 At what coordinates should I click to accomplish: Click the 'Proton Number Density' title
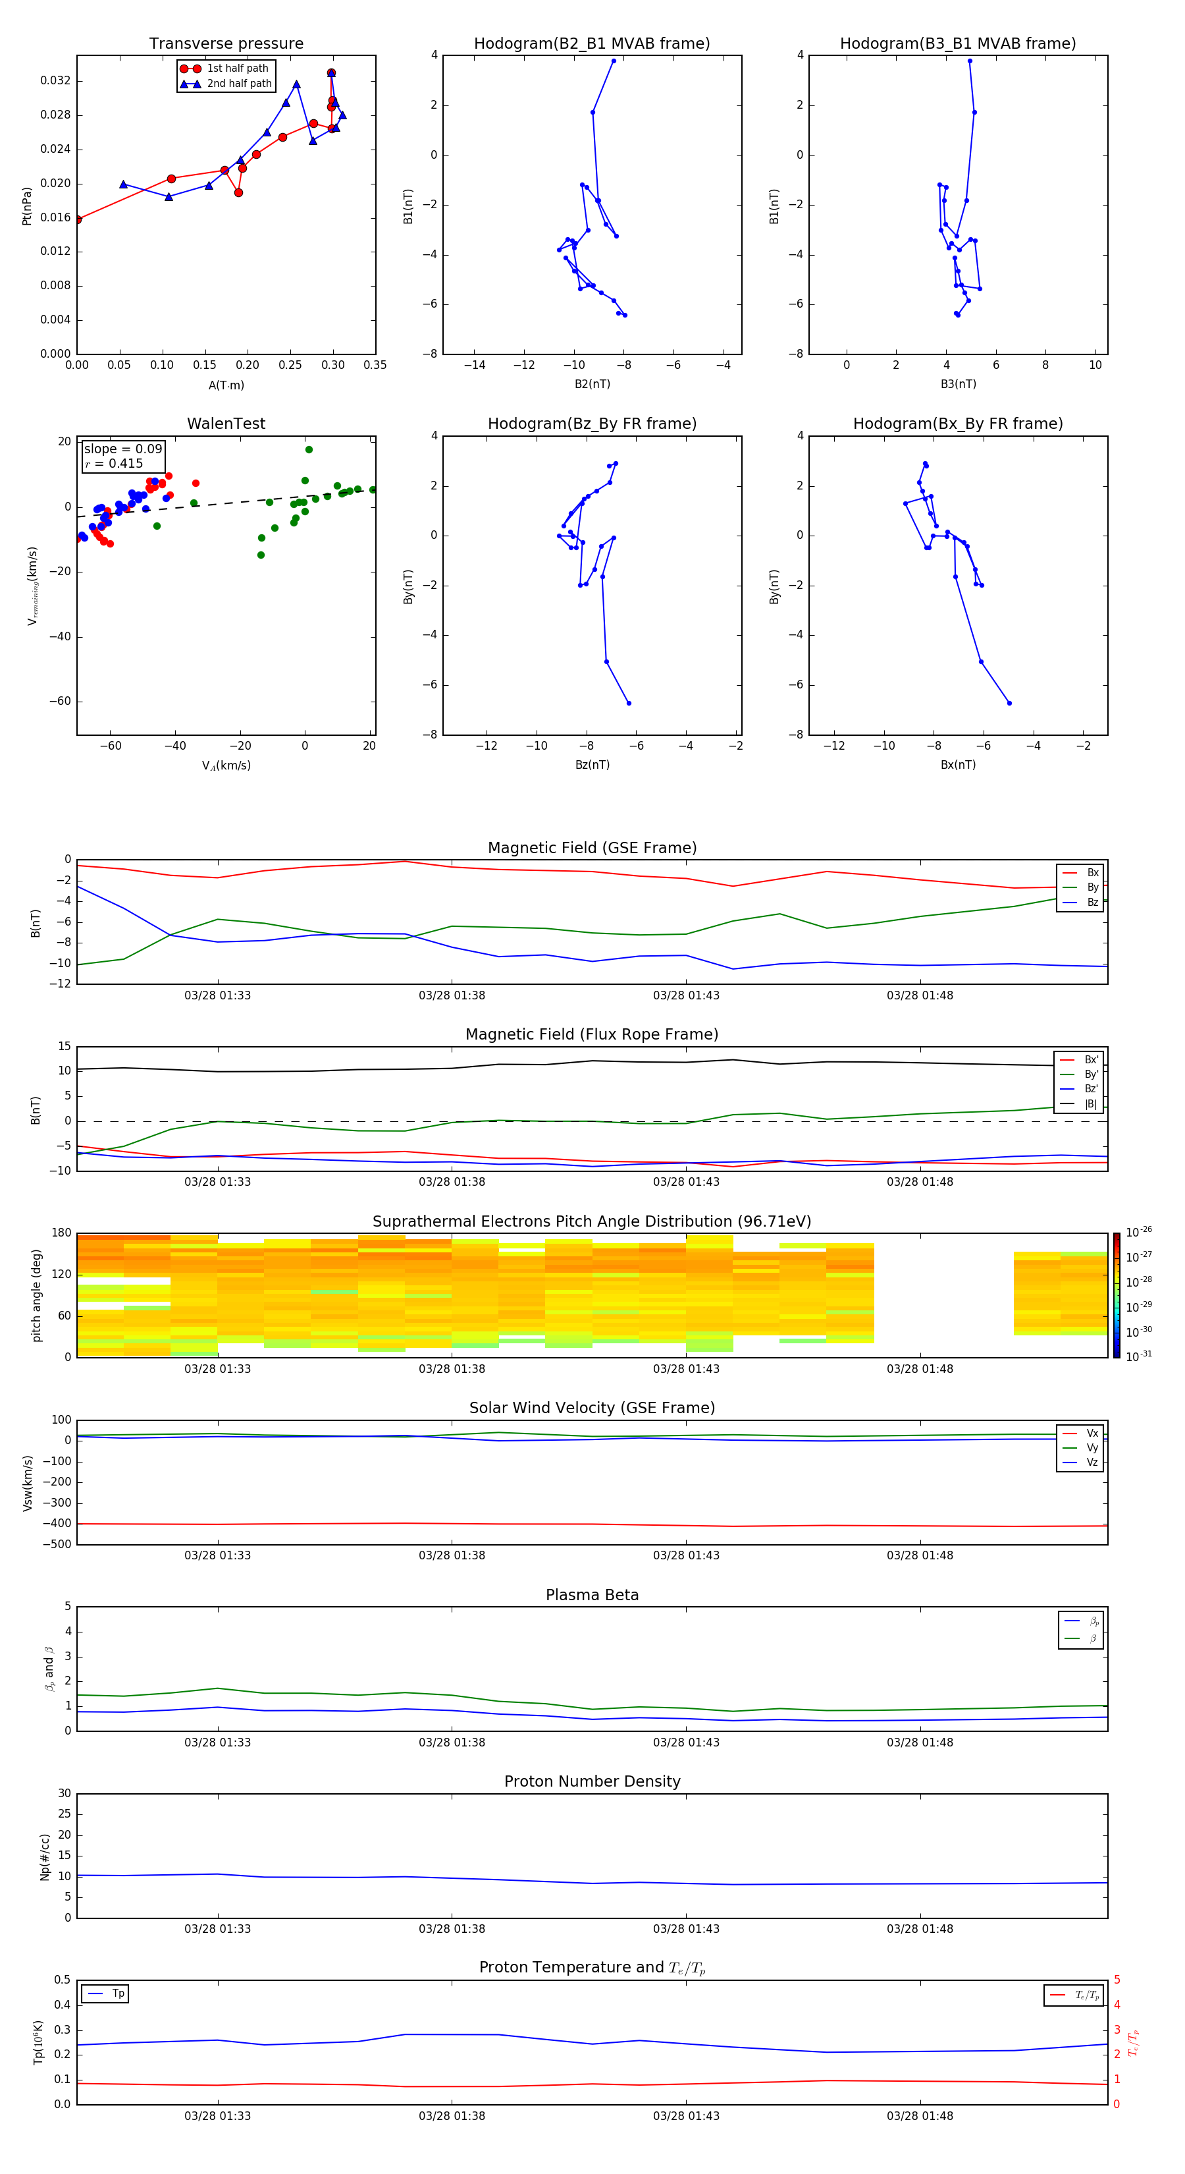592,1781
